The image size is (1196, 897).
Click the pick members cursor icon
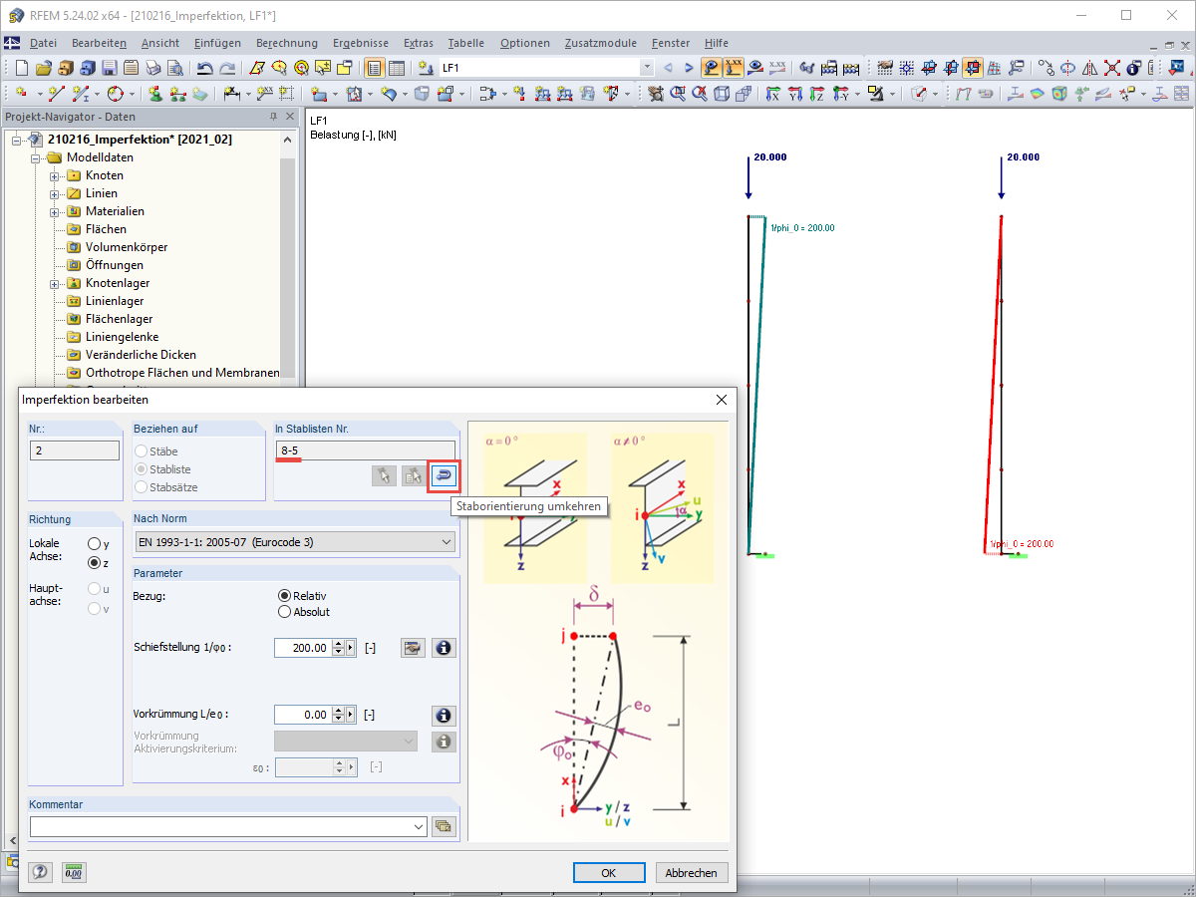pyautogui.click(x=384, y=476)
